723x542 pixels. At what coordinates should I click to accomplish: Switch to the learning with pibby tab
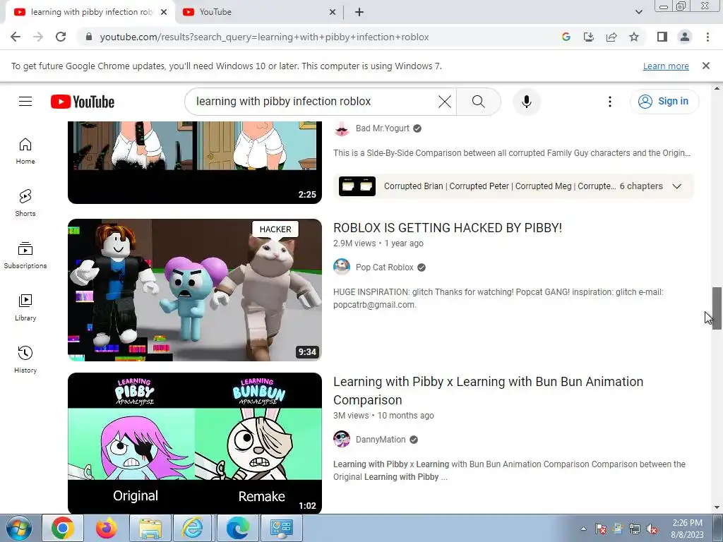[x=90, y=12]
